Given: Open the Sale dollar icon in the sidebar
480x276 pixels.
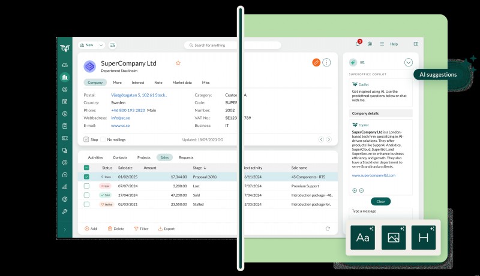Looking at the screenshot, I should (x=65, y=114).
